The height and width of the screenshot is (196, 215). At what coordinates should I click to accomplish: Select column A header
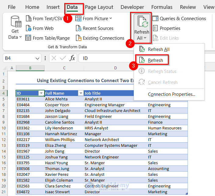point(12,68)
